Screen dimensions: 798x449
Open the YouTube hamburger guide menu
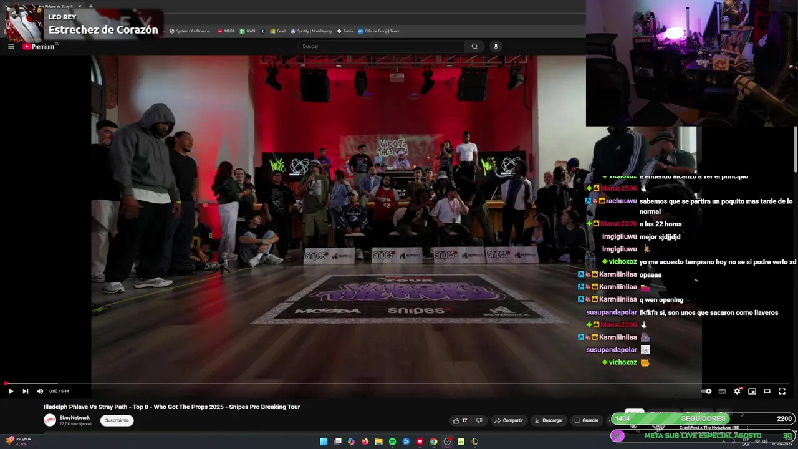click(x=11, y=46)
